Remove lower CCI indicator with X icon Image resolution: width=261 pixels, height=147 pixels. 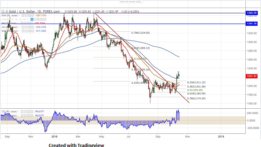coord(32,115)
